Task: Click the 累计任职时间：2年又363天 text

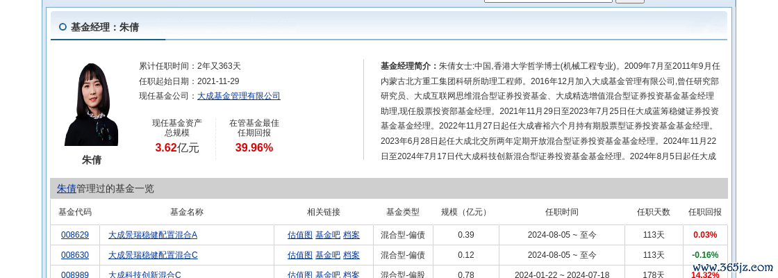Action: tap(190, 65)
